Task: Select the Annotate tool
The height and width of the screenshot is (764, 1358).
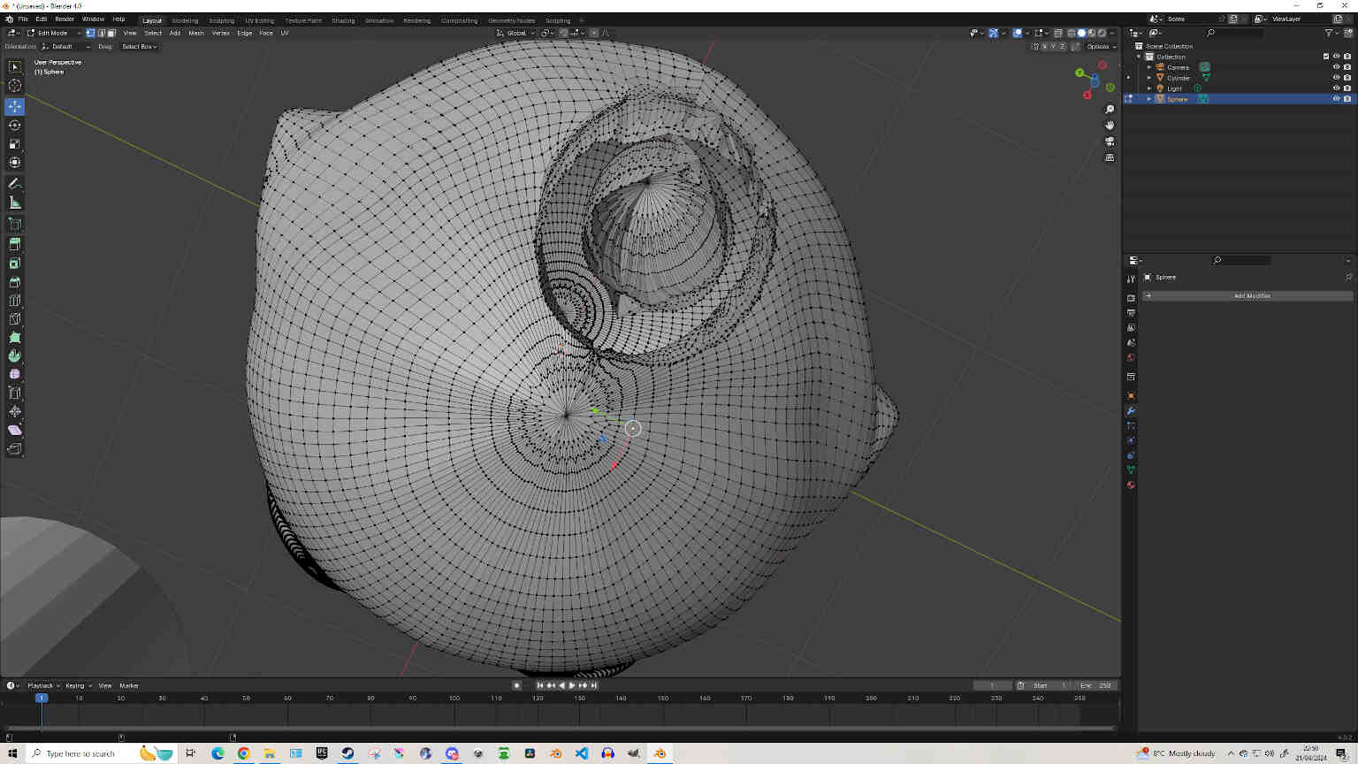Action: 15,184
